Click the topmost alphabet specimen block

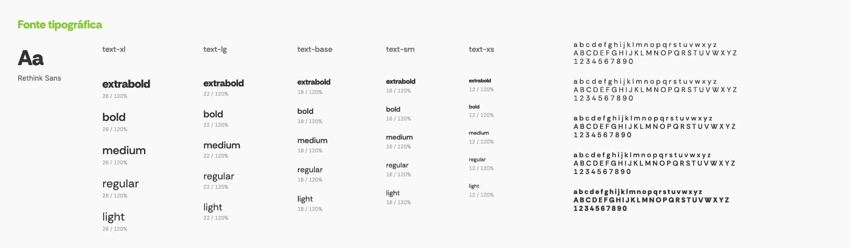coord(655,53)
